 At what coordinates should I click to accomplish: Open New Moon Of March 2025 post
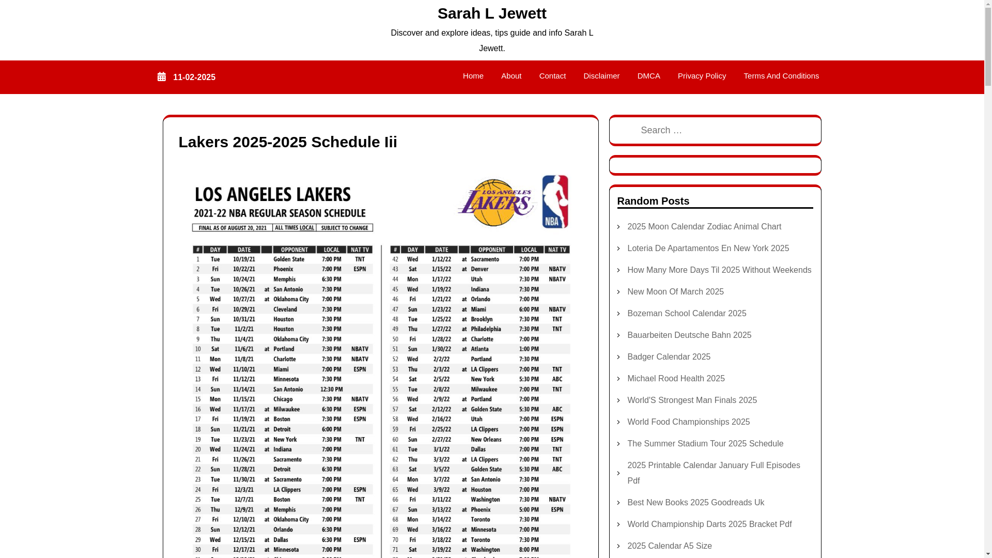[675, 292]
